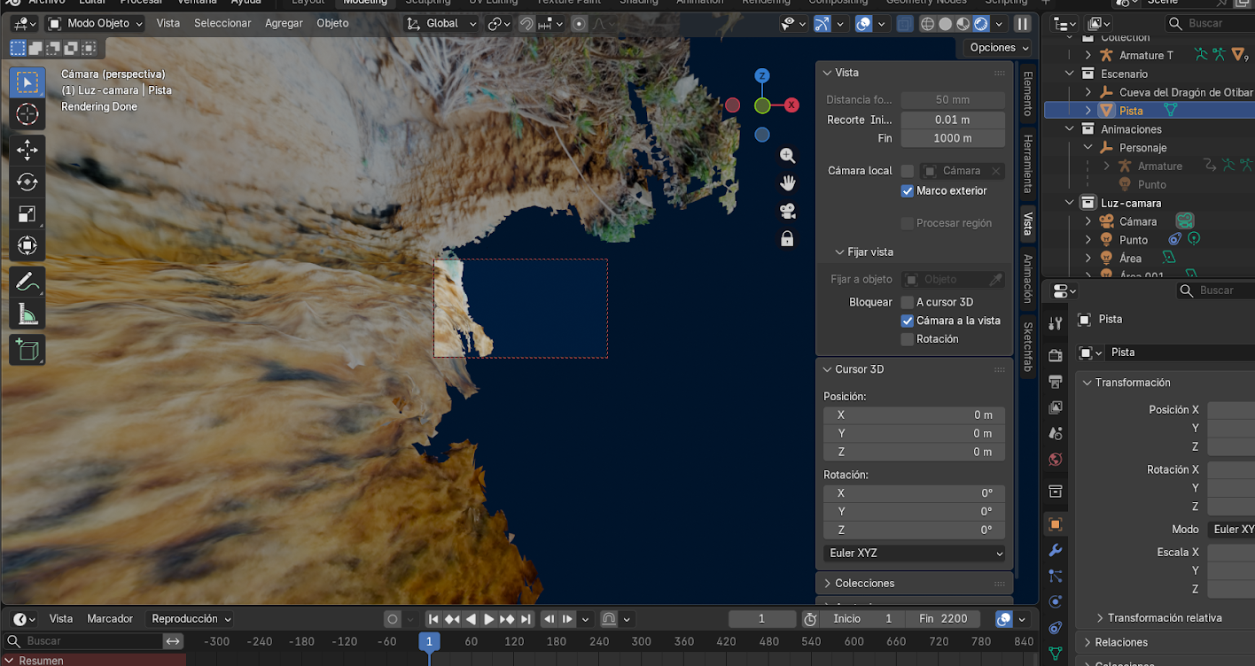Open the Euler XYZ rotation dropdown

pos(914,553)
